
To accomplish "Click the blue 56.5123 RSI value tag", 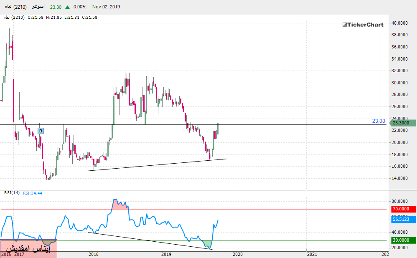I will 403,219.
